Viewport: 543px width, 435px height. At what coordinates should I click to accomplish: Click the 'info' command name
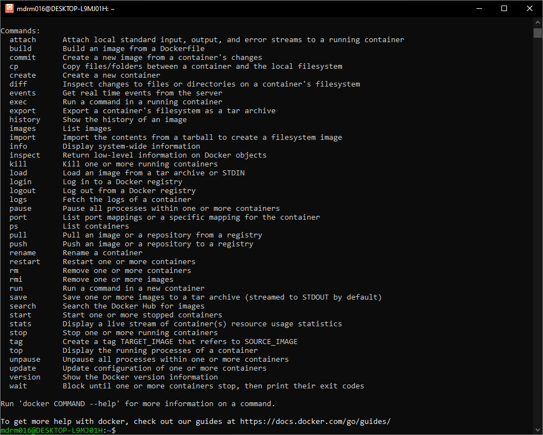pos(18,146)
